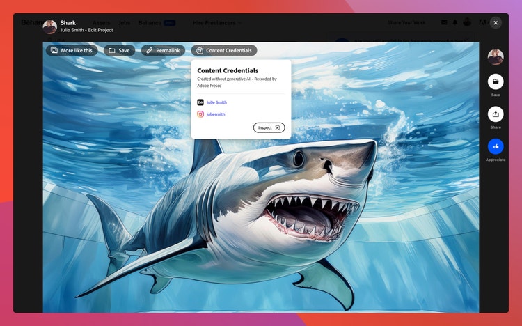Click the image icon on More like this
This screenshot has width=522, height=326.
[x=54, y=50]
